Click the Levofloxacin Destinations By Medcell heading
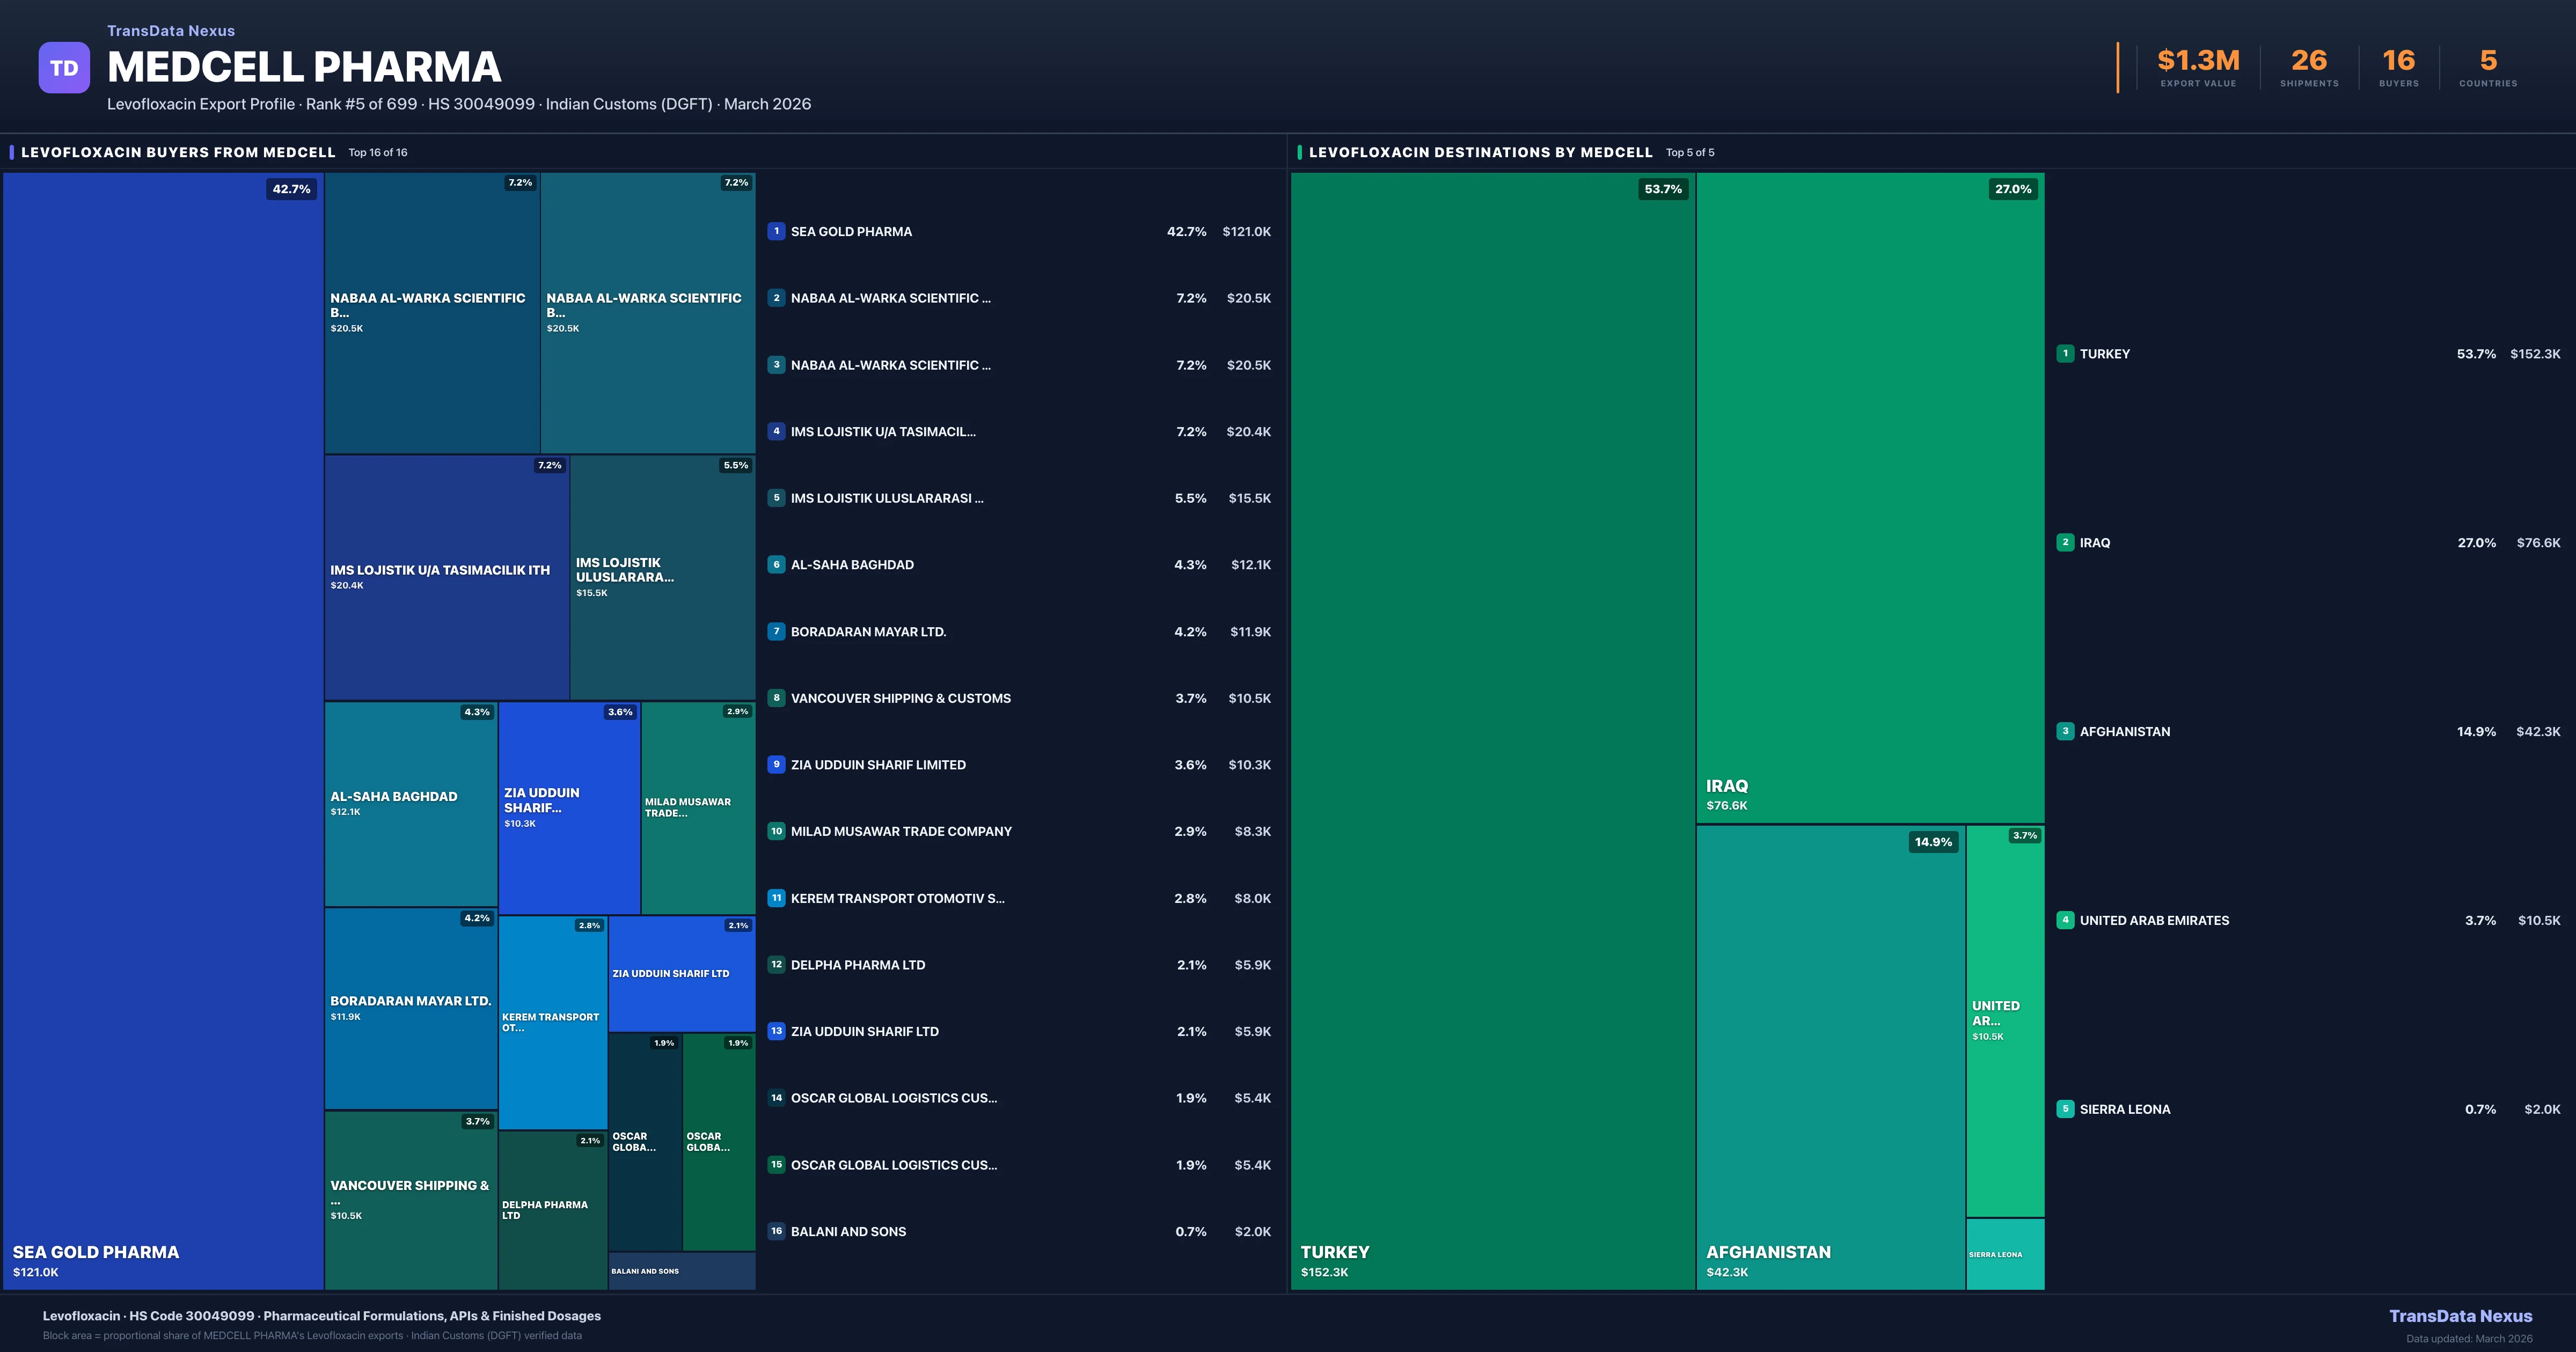2576x1352 pixels. [1480, 152]
